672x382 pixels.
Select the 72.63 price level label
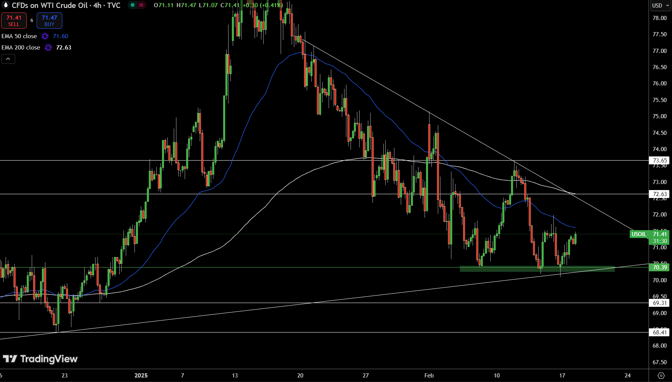tap(660, 194)
